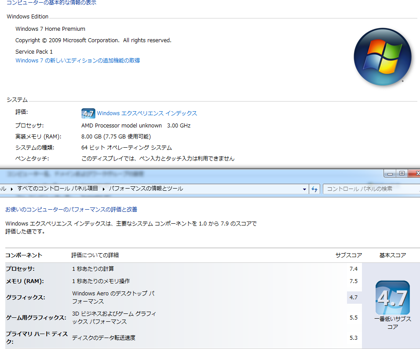This screenshot has width=420, height=349.
Task: Click the 64 ビット オペレーティング システム value
Action: pos(127,148)
